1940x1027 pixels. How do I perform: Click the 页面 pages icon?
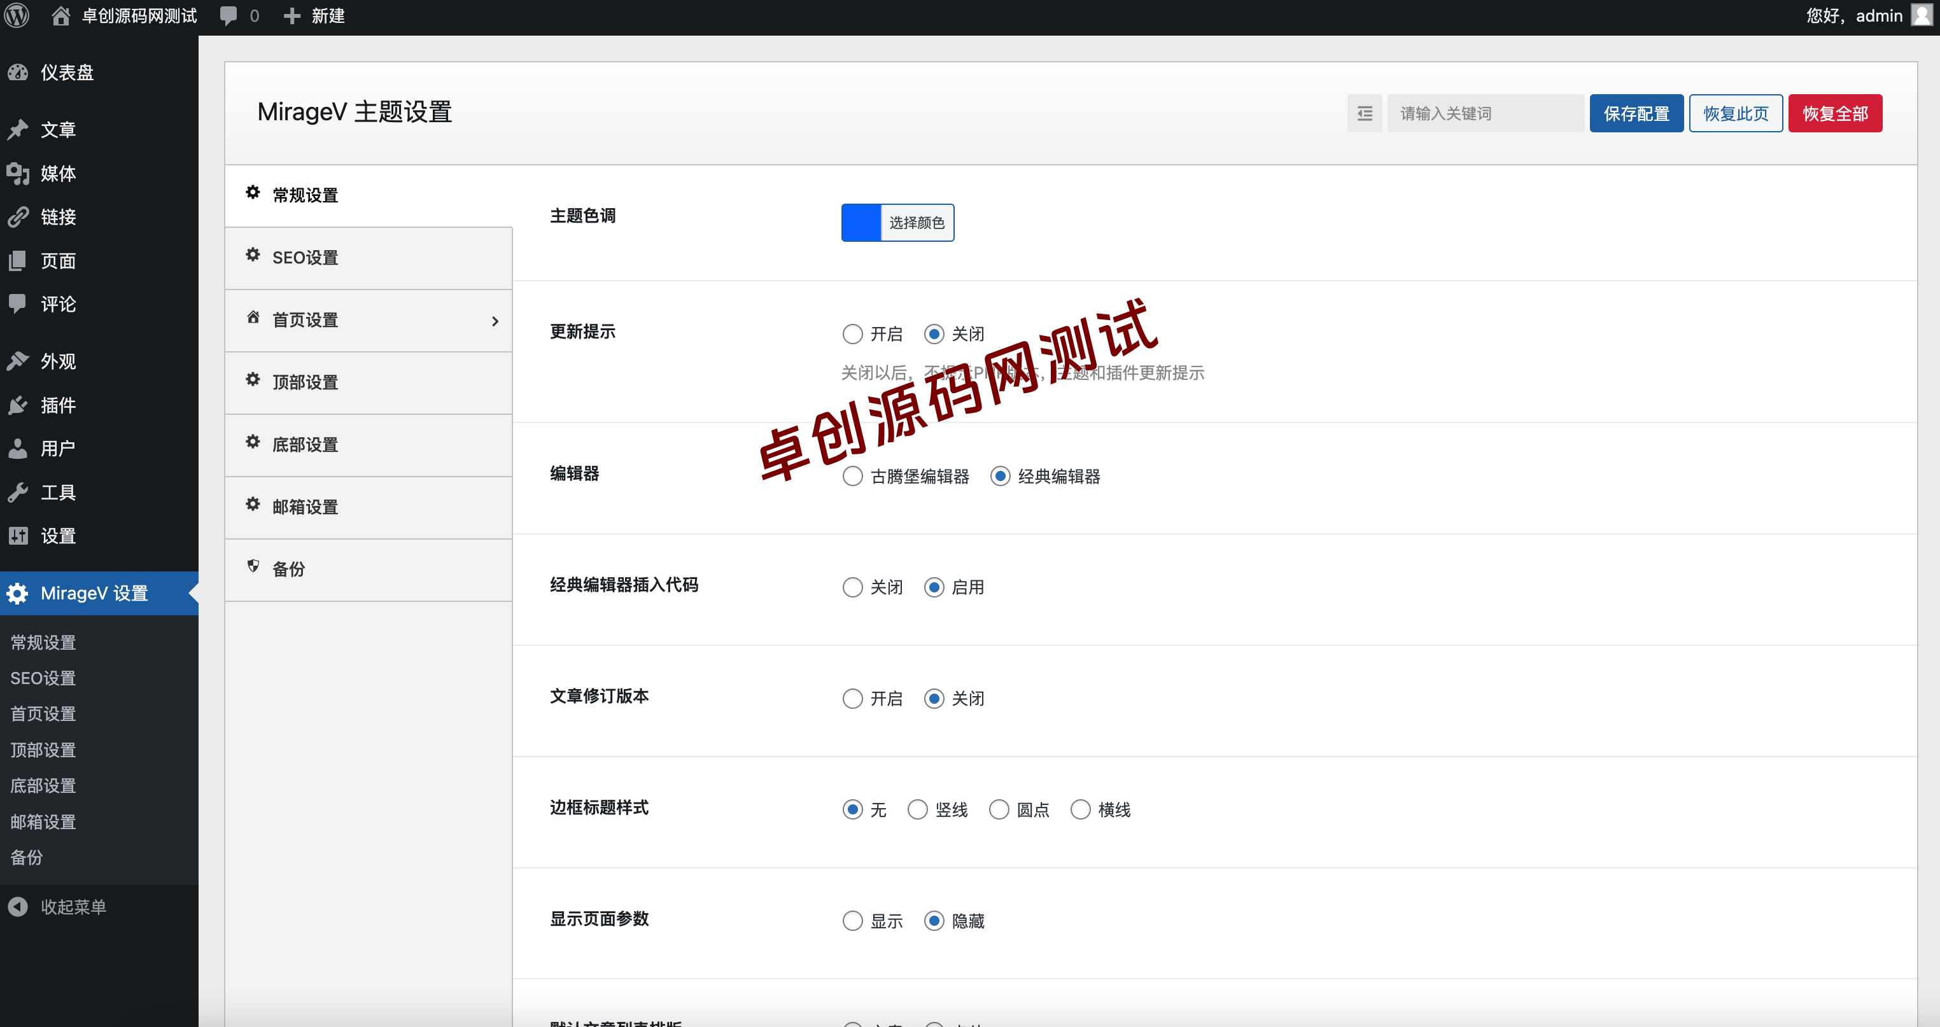(x=18, y=260)
